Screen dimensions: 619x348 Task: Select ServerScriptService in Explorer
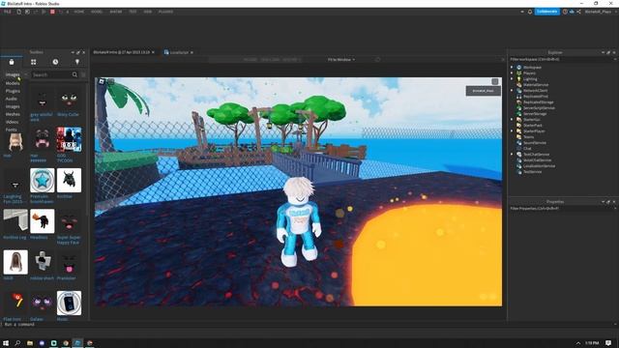point(539,107)
